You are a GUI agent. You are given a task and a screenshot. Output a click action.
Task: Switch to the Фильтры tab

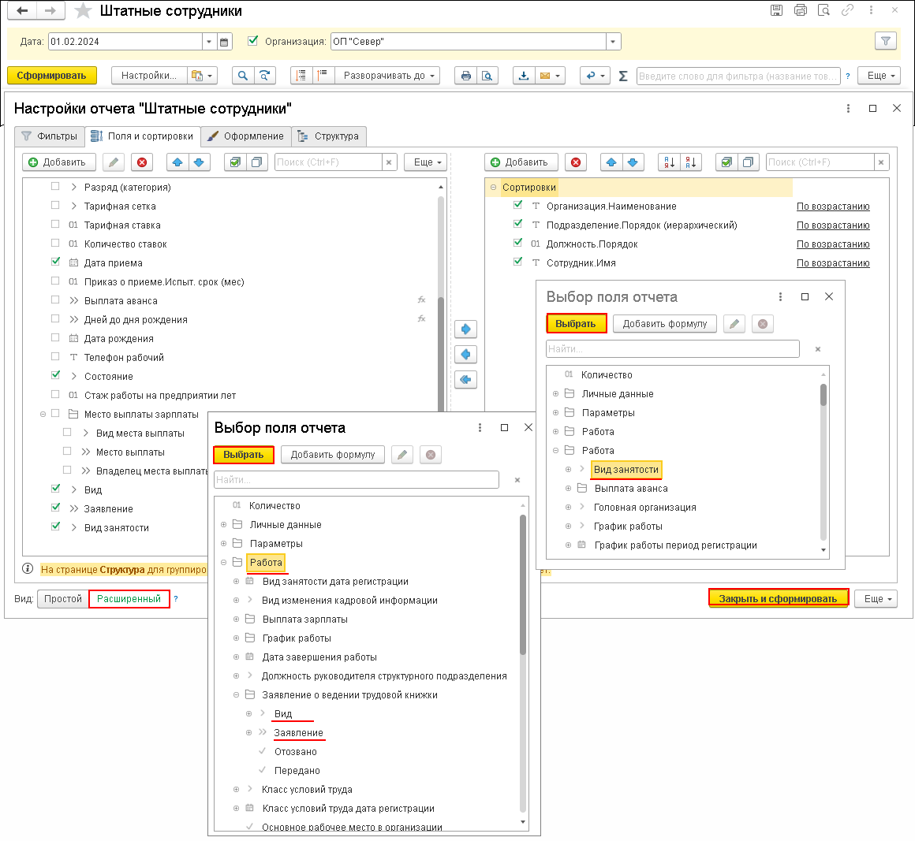50,136
